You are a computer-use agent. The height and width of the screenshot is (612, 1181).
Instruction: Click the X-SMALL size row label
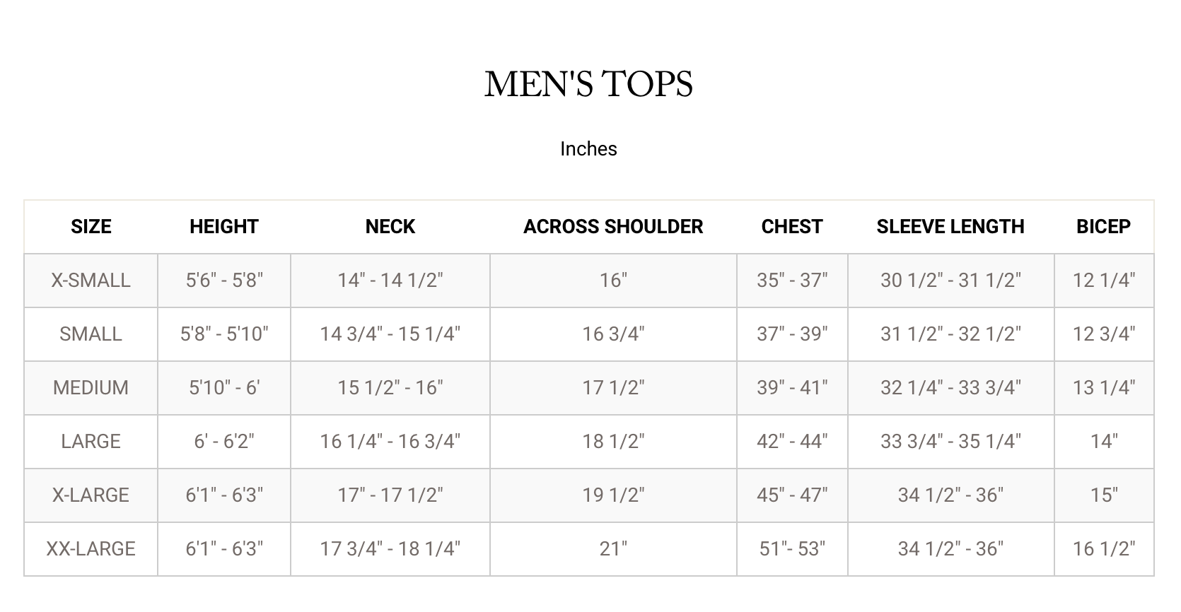[x=91, y=281]
